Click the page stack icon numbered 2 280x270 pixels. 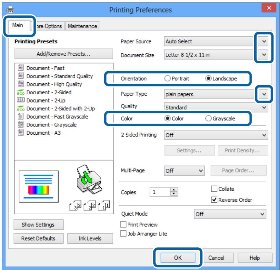click(x=89, y=205)
